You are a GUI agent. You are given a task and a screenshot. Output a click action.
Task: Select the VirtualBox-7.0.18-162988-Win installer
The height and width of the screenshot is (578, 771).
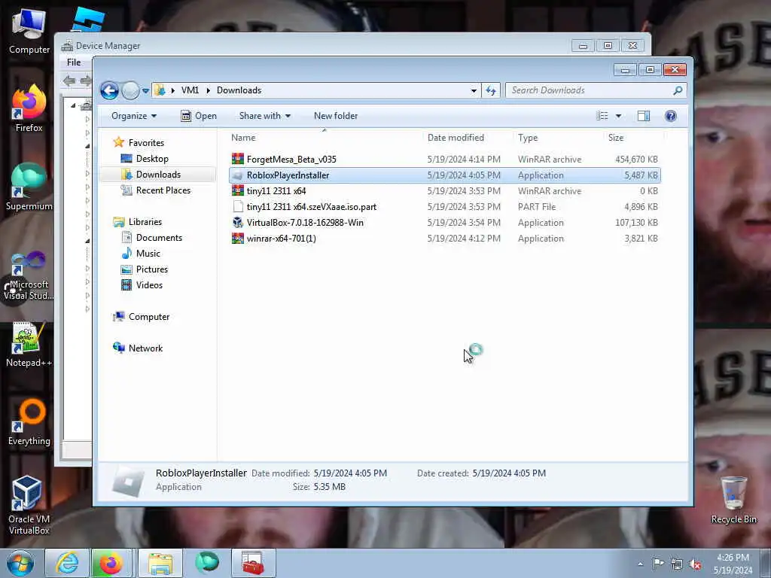(444, 223)
